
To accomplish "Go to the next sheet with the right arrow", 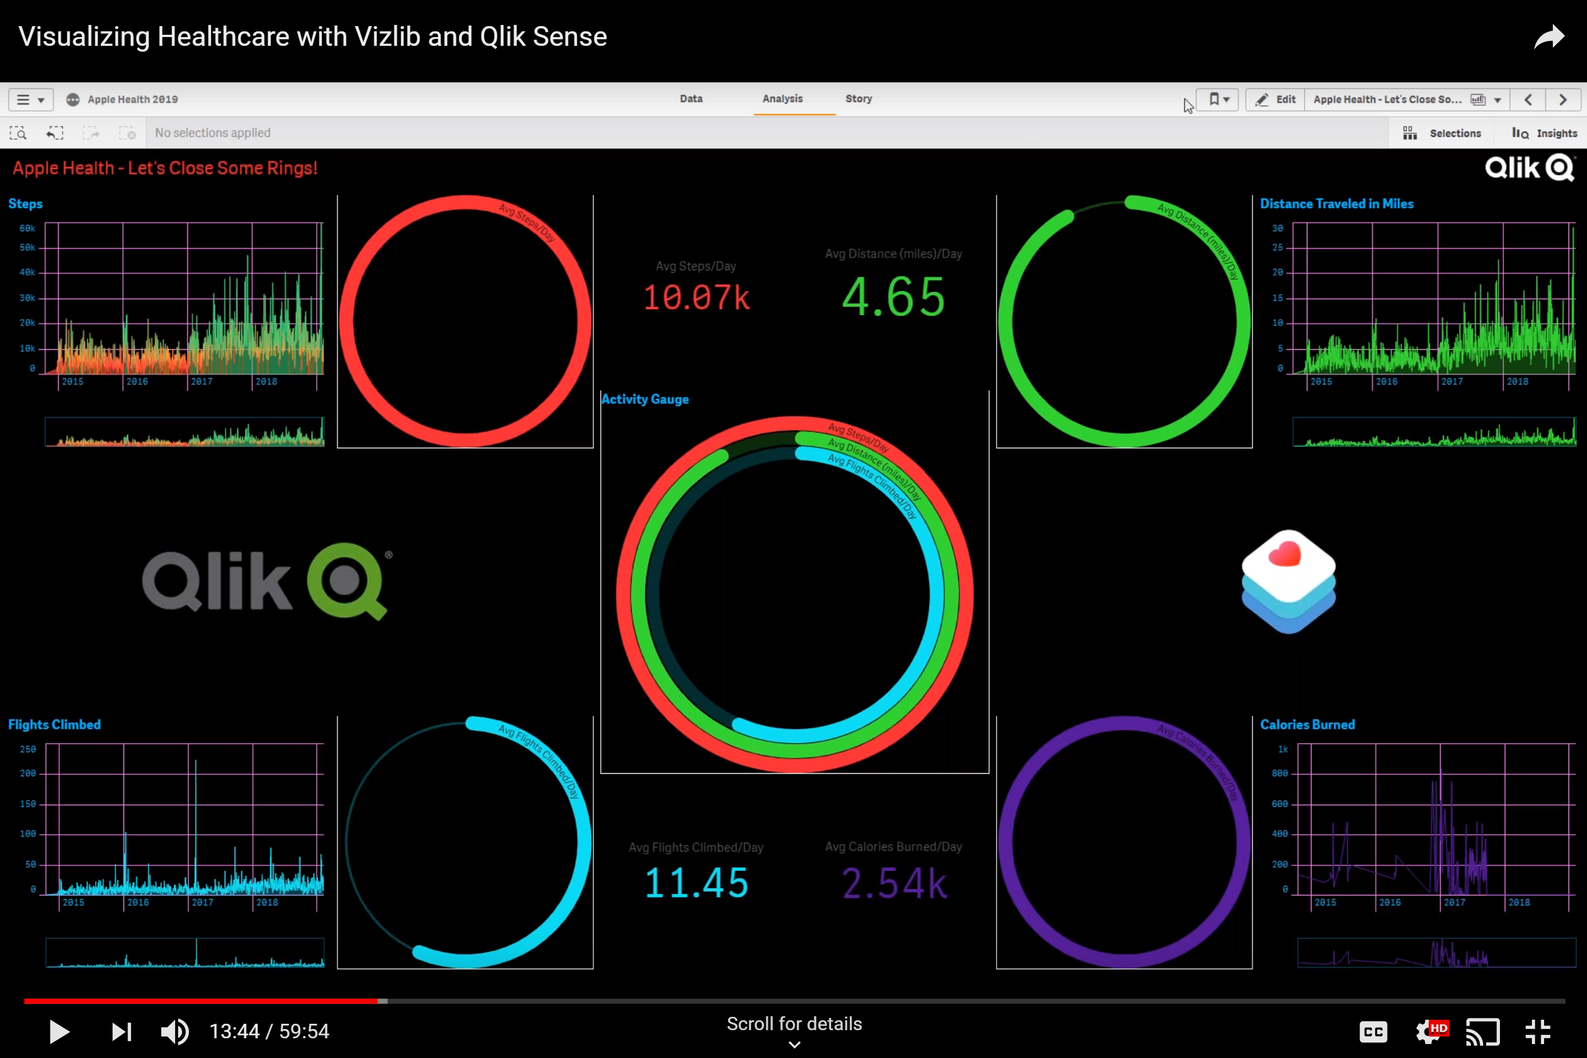I will 1563,100.
